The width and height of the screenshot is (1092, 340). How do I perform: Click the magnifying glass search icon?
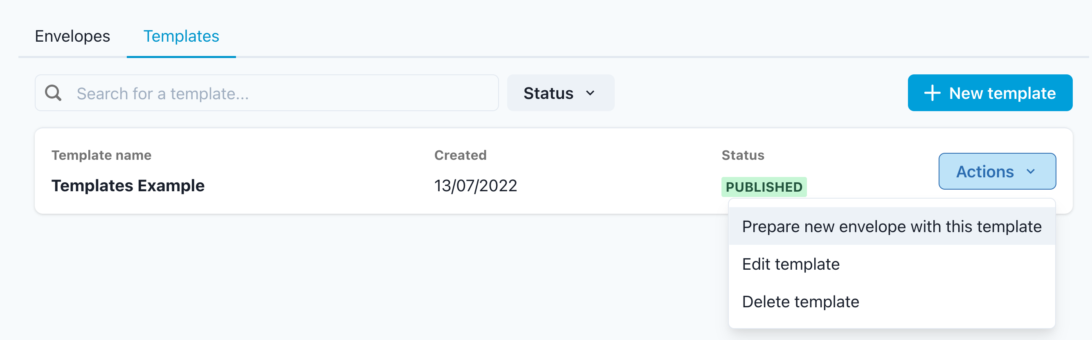tap(54, 93)
